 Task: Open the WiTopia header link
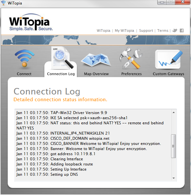[104, 31]
